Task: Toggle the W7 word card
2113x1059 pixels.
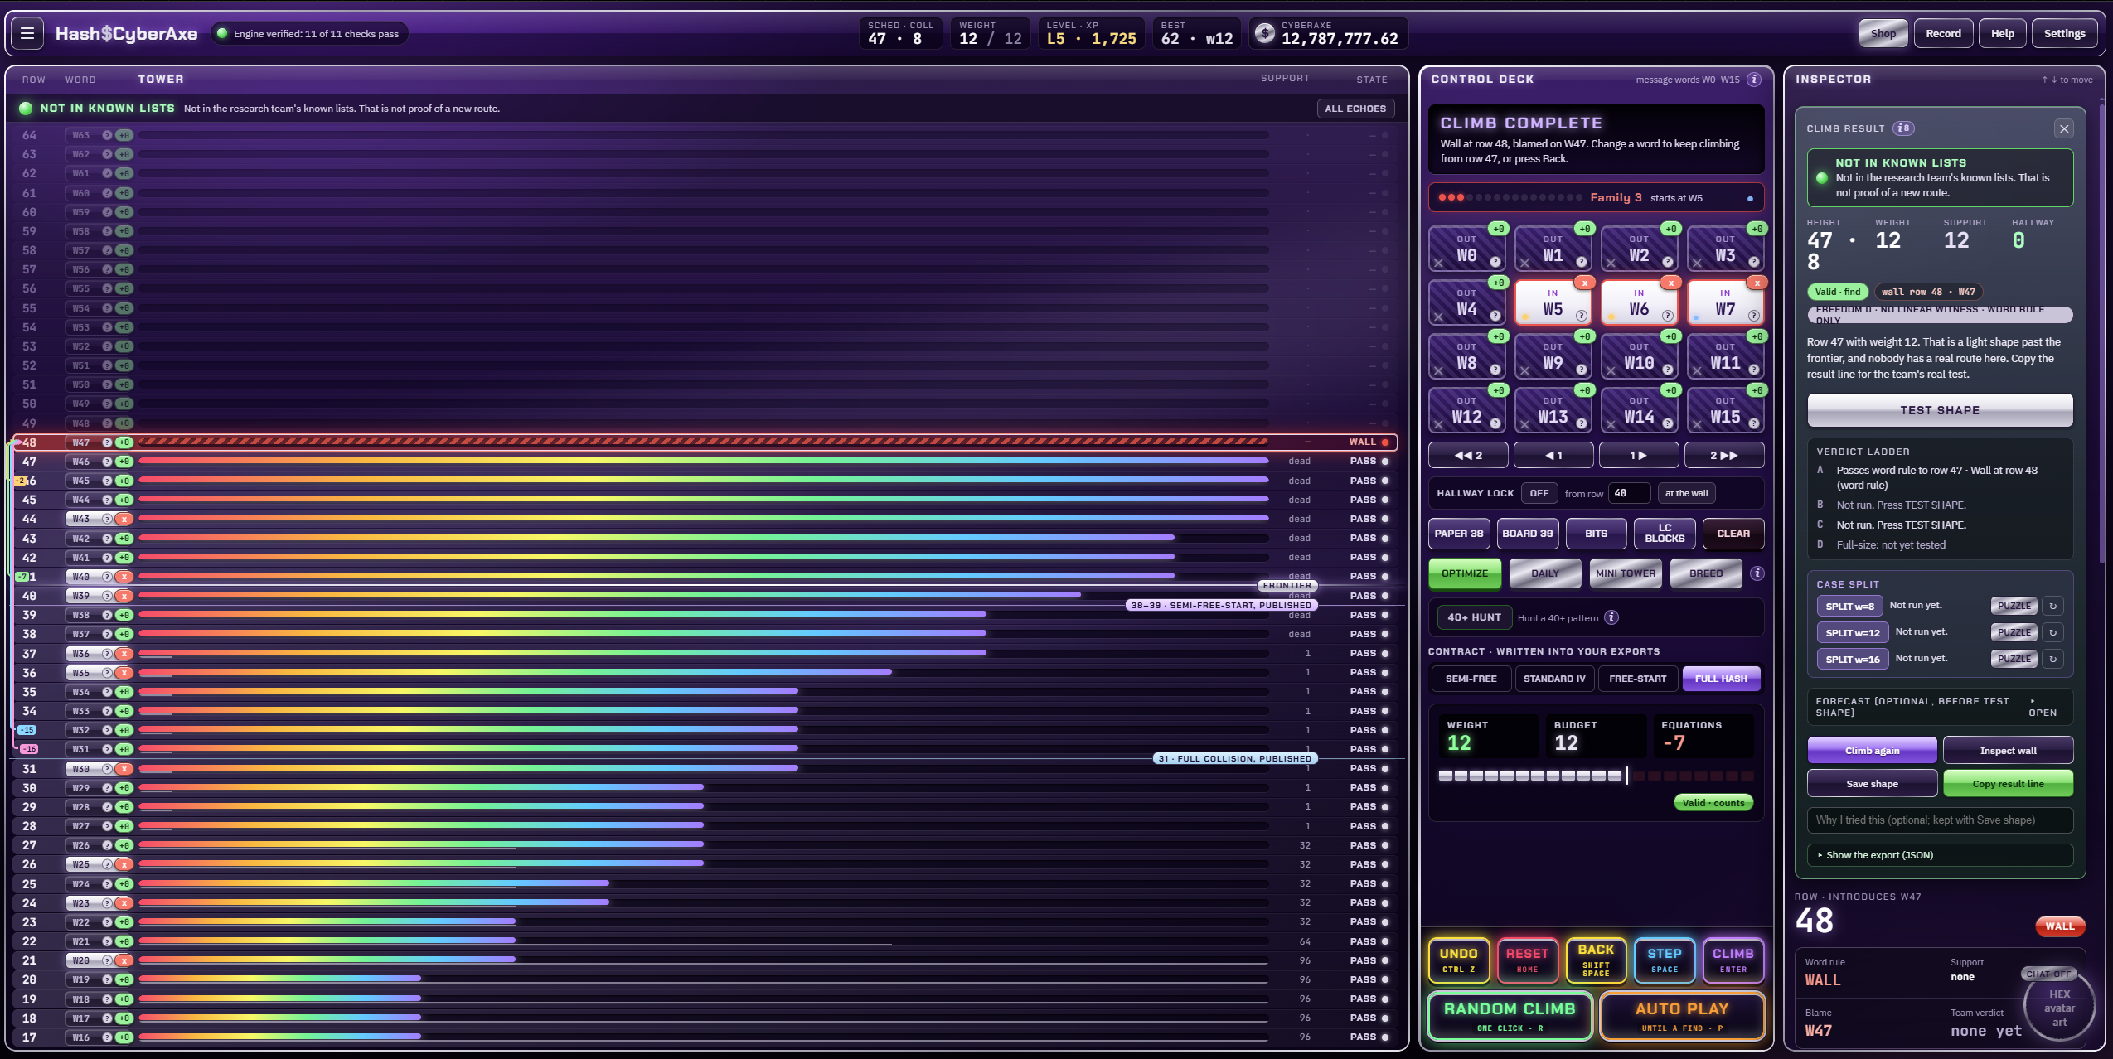Action: point(1725,303)
